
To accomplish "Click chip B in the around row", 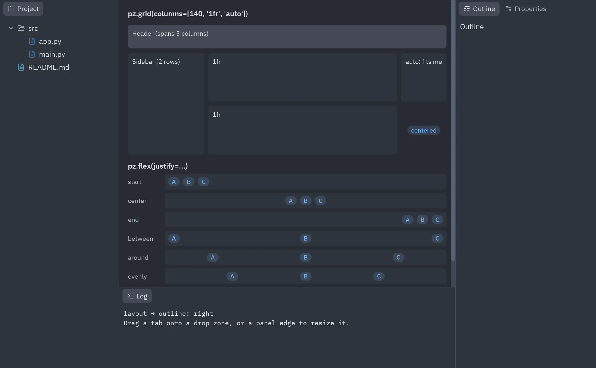I will [x=306, y=257].
